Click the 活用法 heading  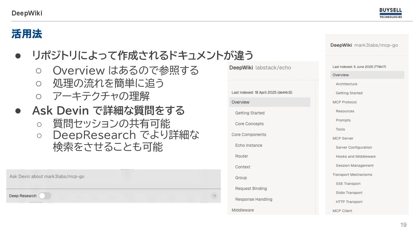[27, 34]
